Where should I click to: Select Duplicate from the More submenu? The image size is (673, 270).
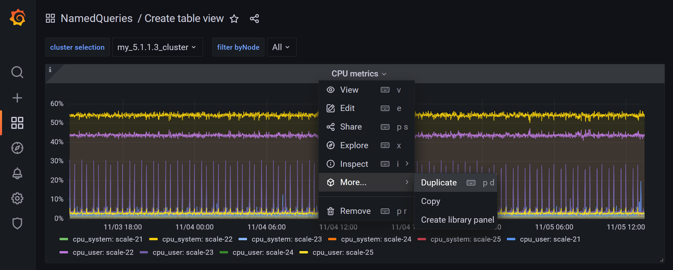click(439, 183)
